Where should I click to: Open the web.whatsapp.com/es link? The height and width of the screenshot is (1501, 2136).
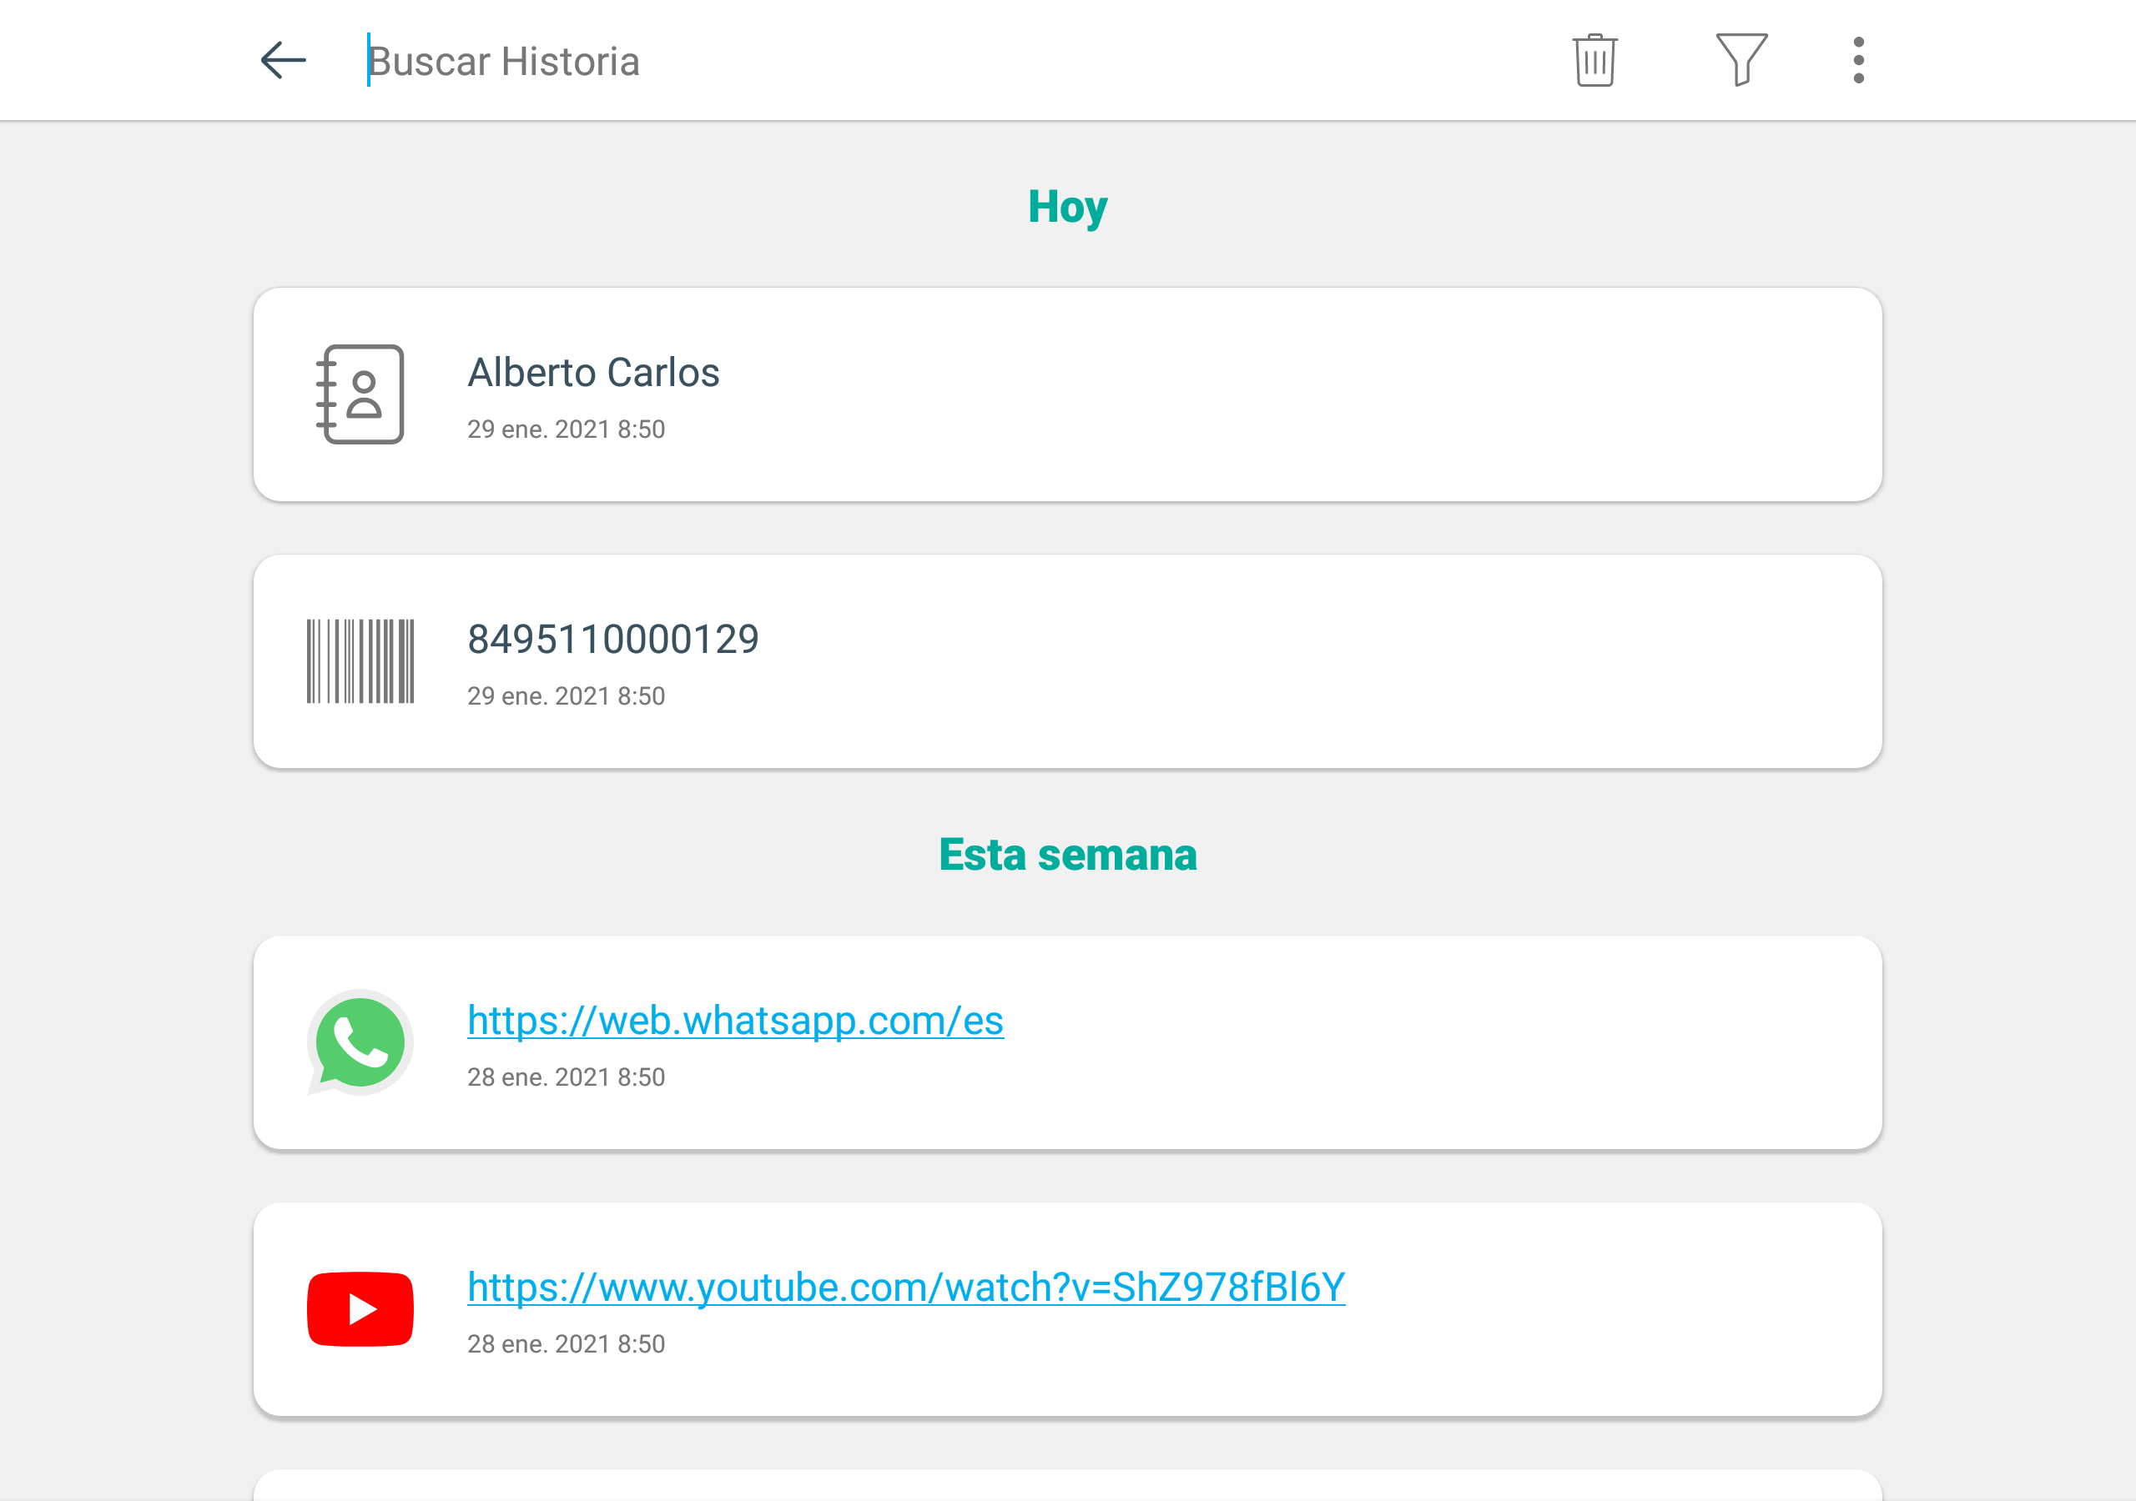(735, 1020)
